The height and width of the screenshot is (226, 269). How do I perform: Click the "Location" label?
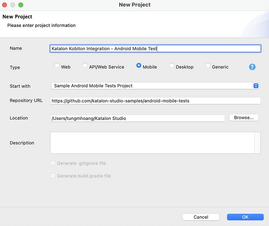(19, 118)
